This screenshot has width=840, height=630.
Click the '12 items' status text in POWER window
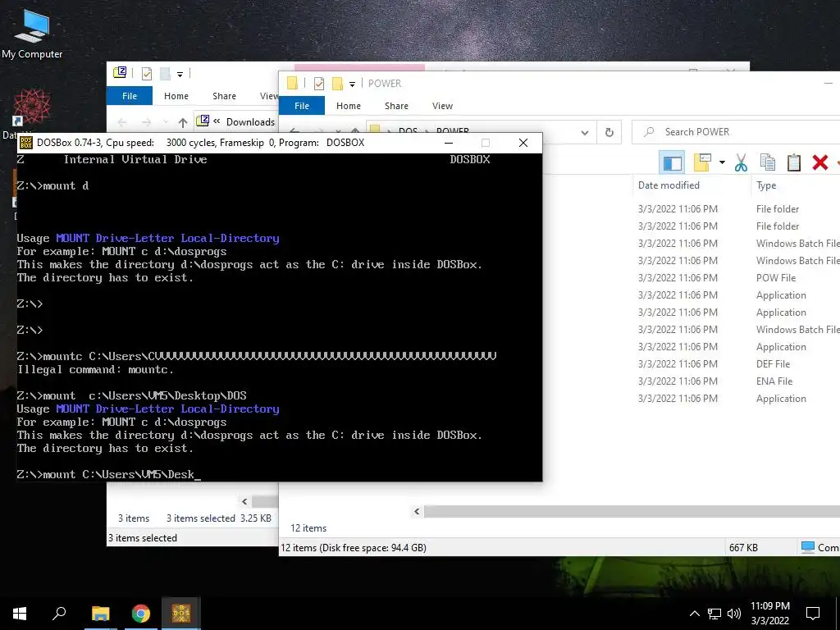pos(308,528)
